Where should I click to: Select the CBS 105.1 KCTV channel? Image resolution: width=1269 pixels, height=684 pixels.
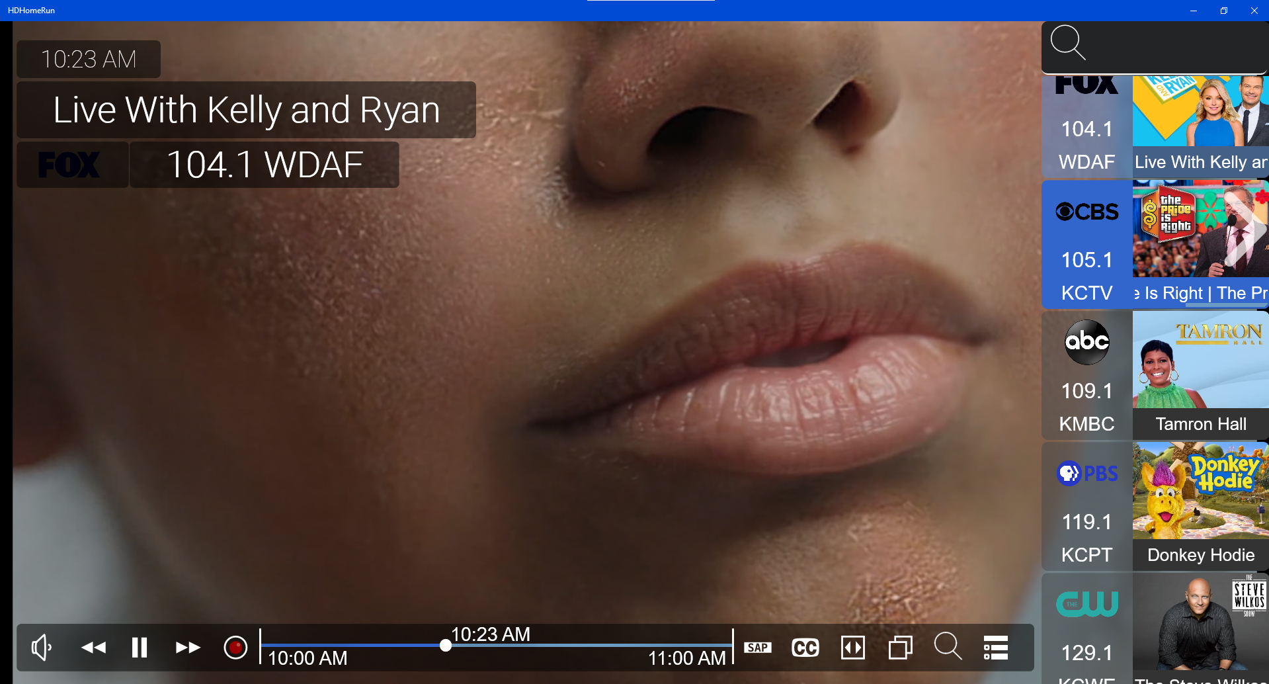1086,245
